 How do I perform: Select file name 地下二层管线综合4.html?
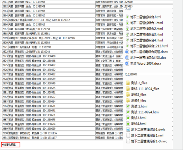[146, 40]
